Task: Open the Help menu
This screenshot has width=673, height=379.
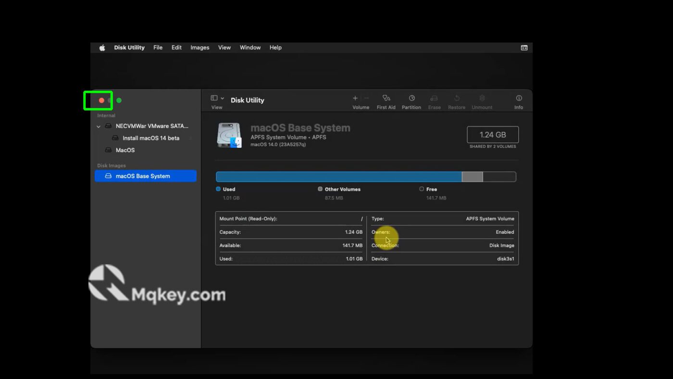Action: 275,48
